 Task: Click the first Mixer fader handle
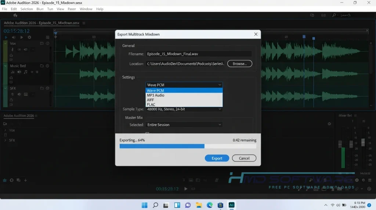(x=340, y=144)
